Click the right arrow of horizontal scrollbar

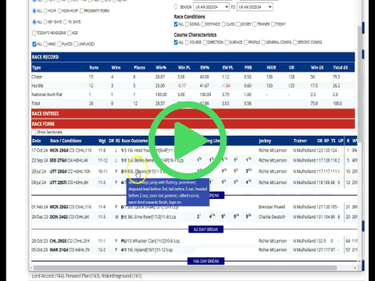coord(355,268)
